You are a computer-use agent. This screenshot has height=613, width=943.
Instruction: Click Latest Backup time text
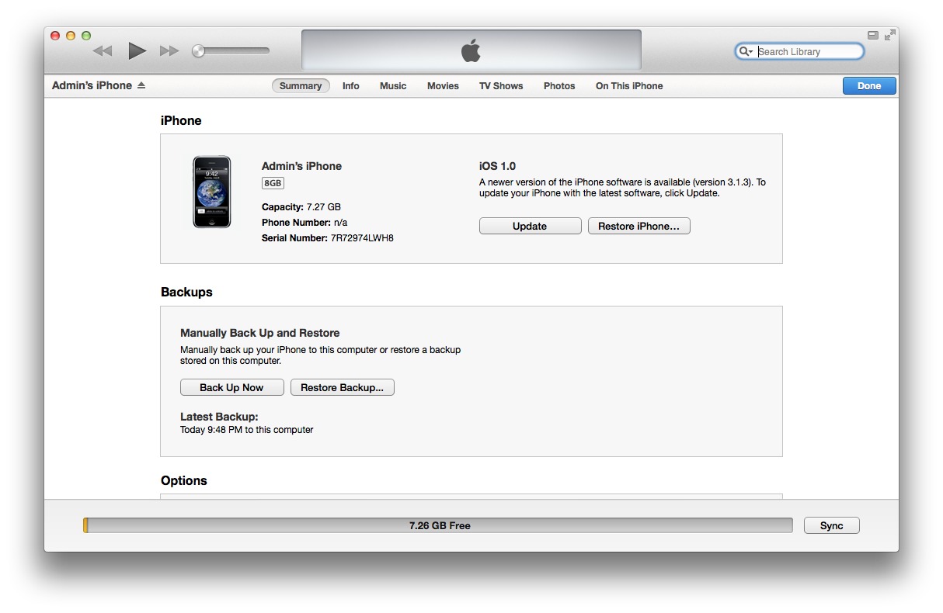[247, 429]
